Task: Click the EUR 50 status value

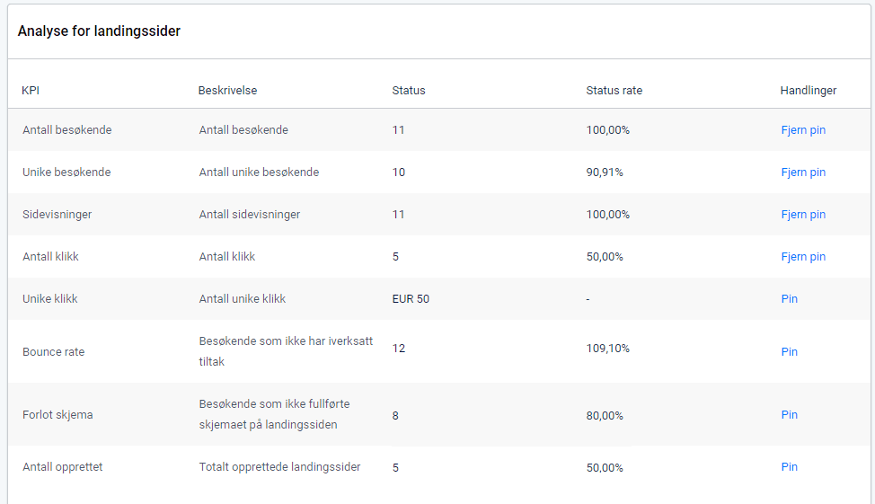Action: (x=411, y=299)
